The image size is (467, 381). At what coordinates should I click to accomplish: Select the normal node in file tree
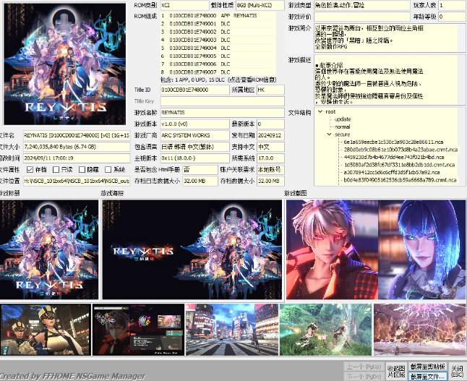343,127
